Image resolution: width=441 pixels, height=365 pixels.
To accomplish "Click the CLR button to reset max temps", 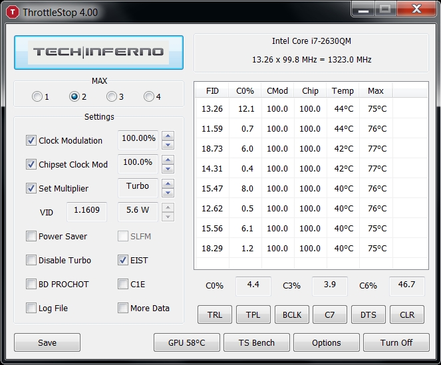I will (x=407, y=314).
